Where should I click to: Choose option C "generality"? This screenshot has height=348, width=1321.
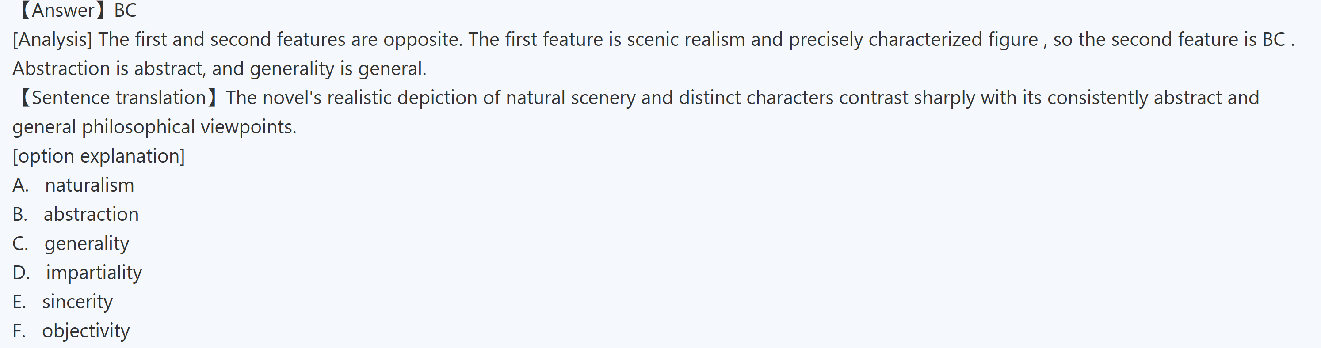click(x=87, y=243)
